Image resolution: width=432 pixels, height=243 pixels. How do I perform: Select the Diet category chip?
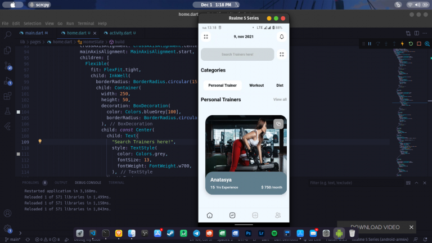280,85
